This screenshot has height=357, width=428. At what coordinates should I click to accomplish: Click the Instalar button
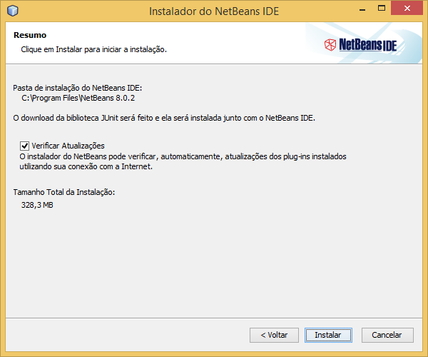point(328,335)
